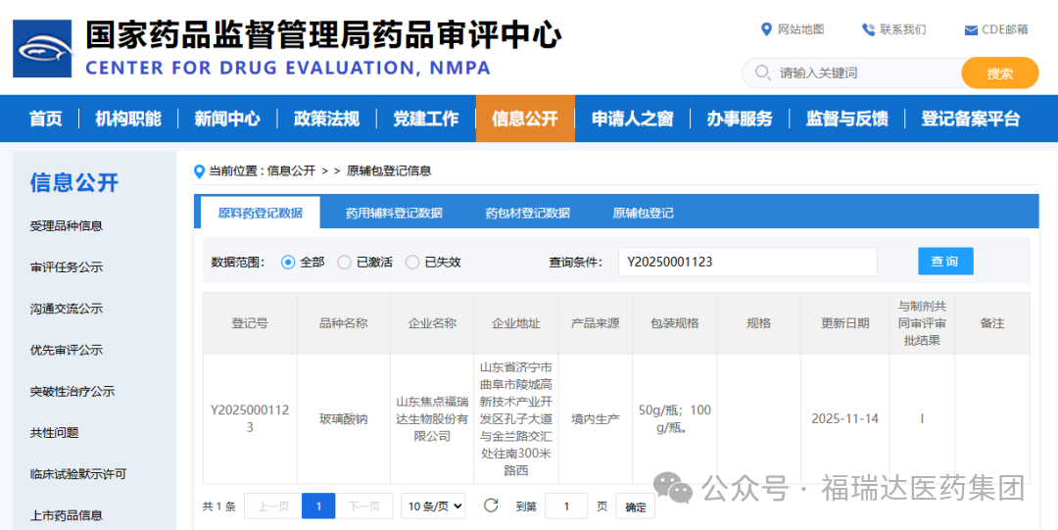This screenshot has width=1058, height=530.
Task: Open the 监督与反馈 menu item
Action: coord(846,119)
